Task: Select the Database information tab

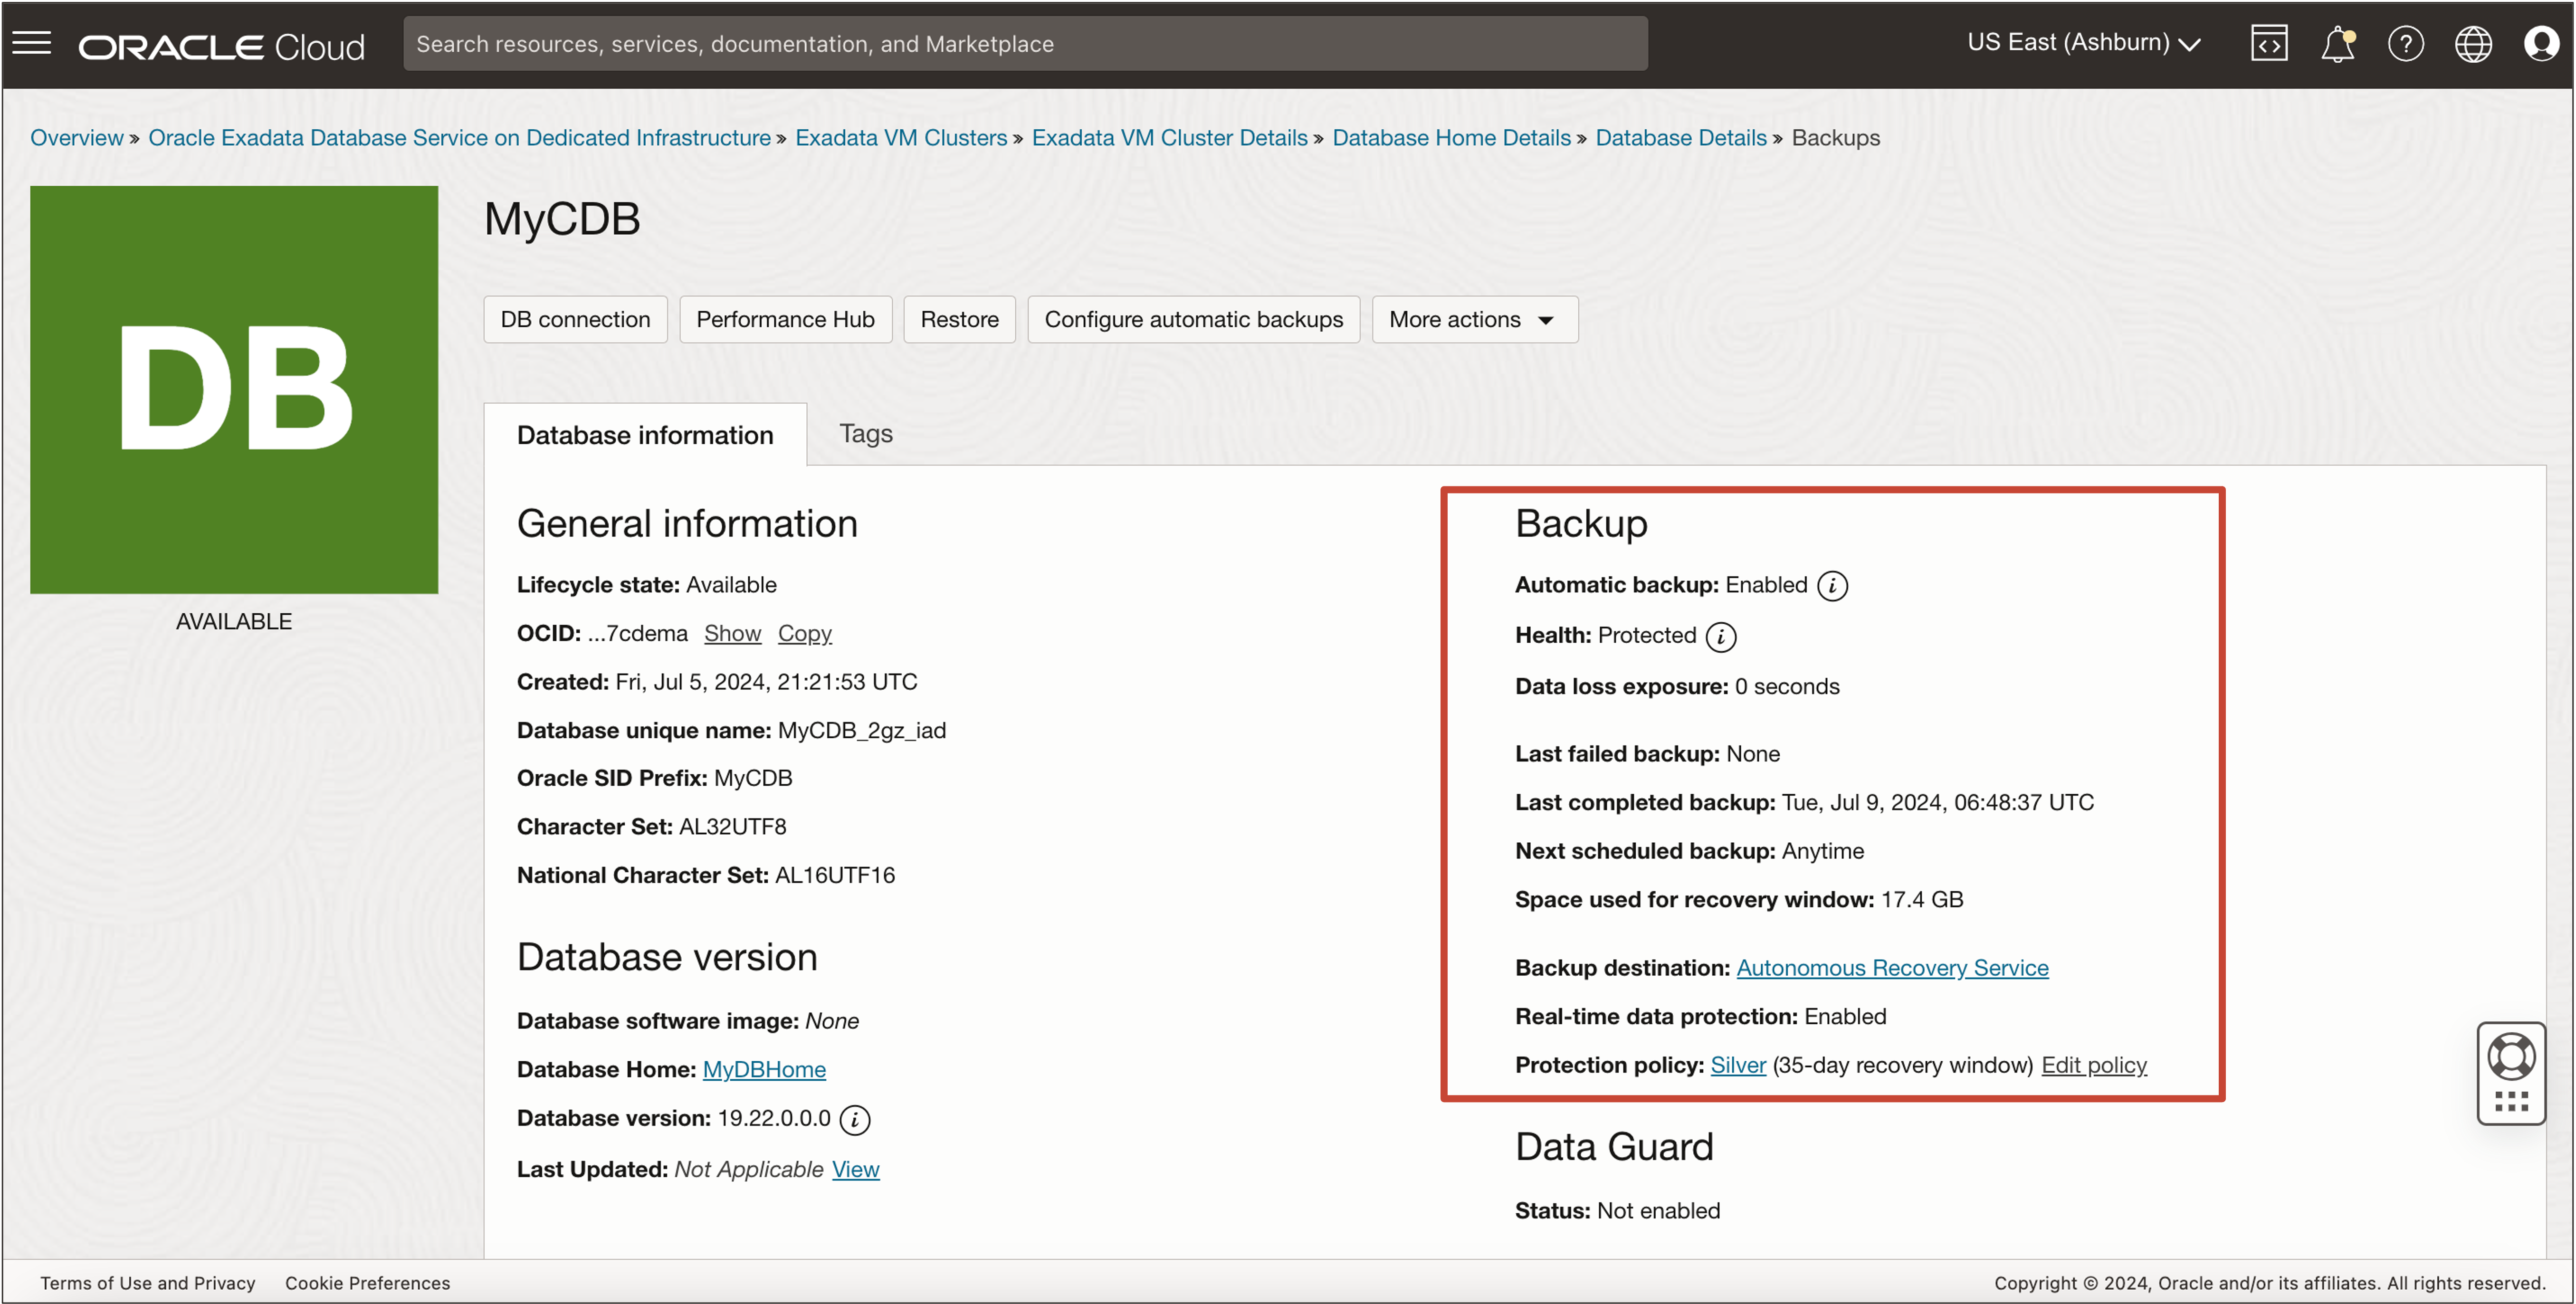Action: pyautogui.click(x=645, y=435)
